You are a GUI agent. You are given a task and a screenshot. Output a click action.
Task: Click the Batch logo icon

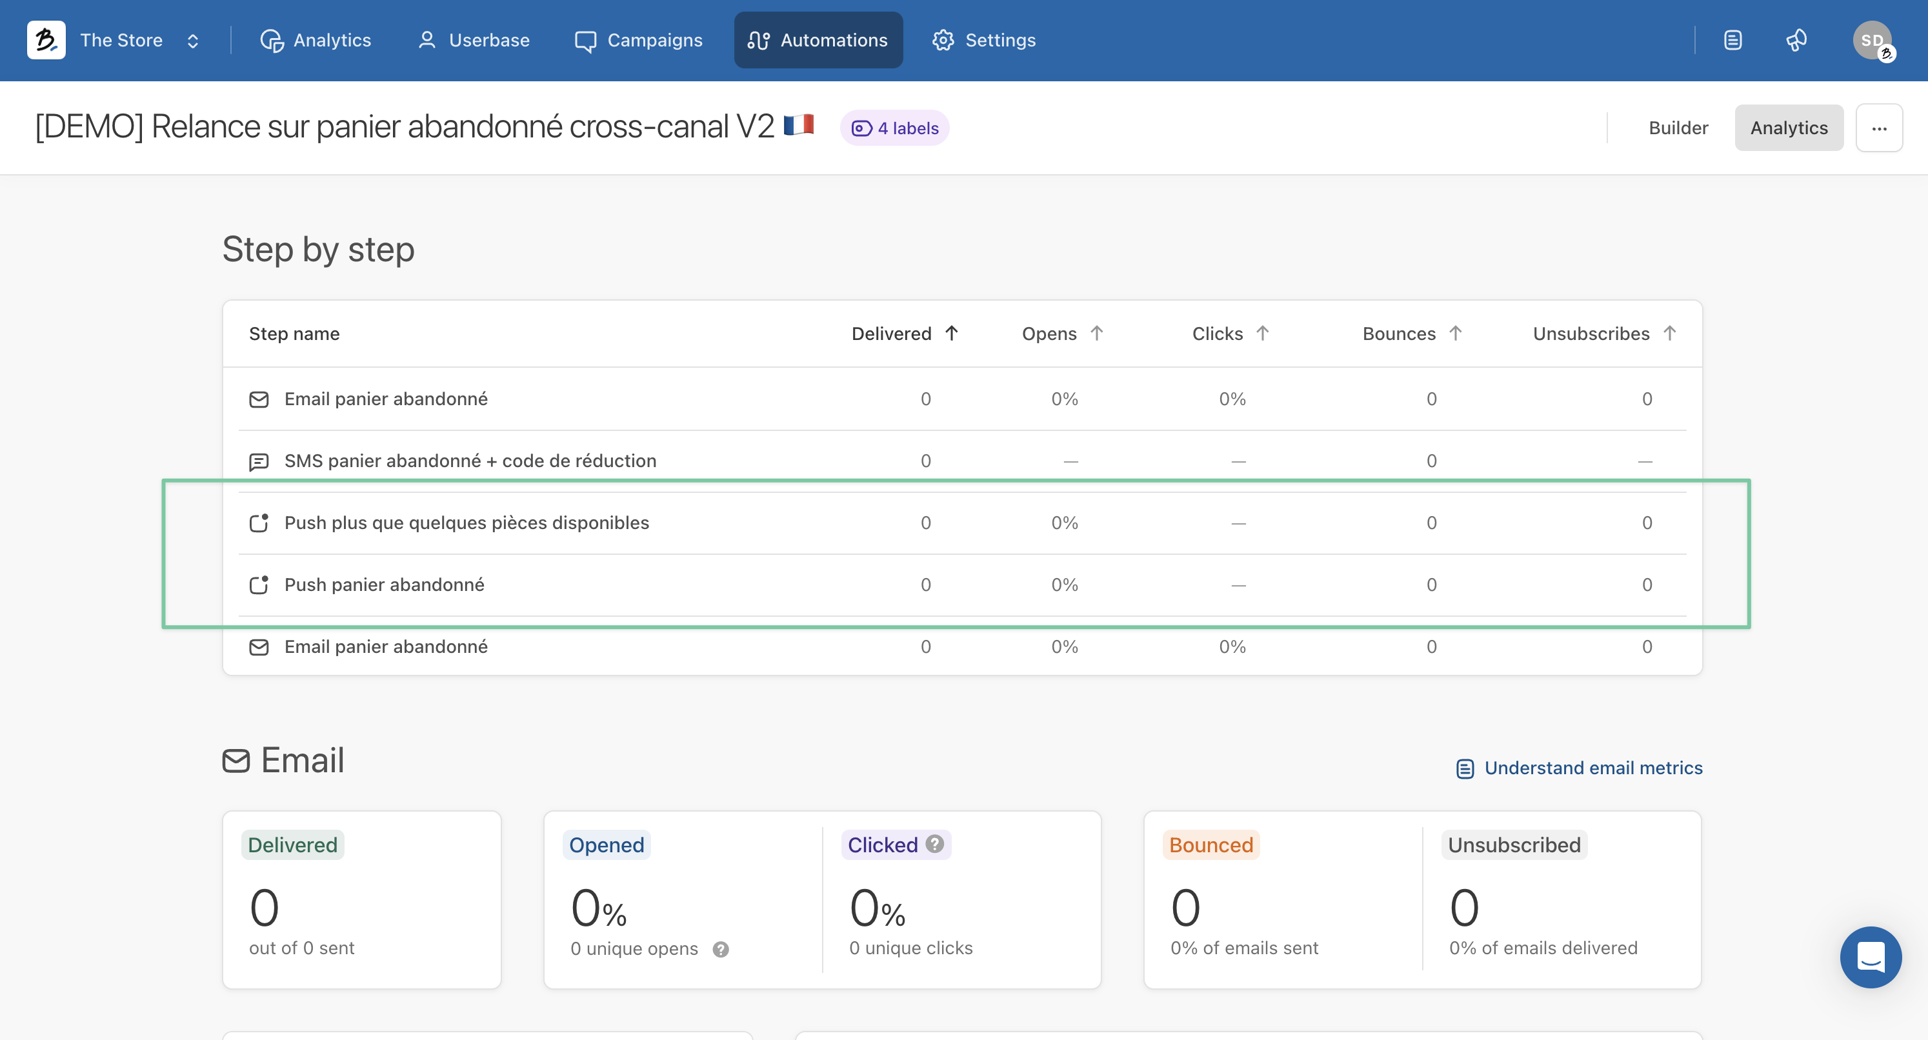(x=46, y=39)
